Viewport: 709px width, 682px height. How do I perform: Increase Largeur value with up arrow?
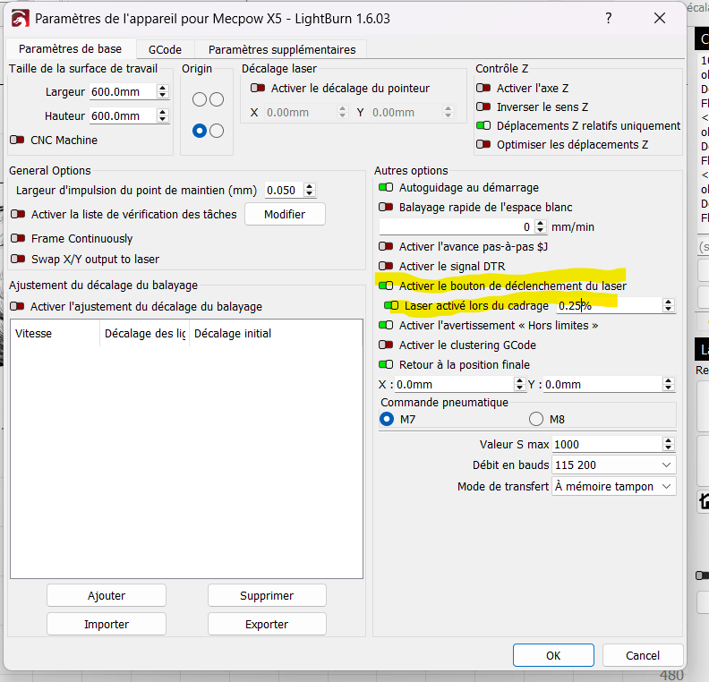163,88
